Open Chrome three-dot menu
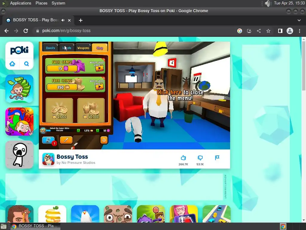Image resolution: width=306 pixels, height=230 pixels. click(299, 31)
